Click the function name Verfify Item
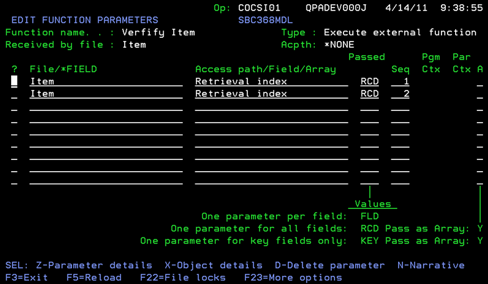 (x=158, y=32)
